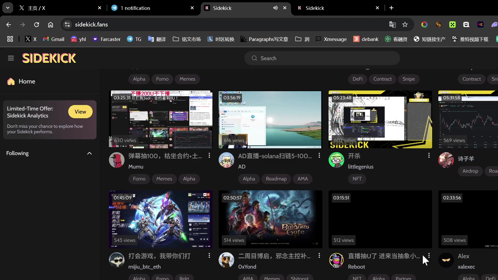Click the Home icon in sidebar
The image size is (498, 280).
pyautogui.click(x=11, y=81)
